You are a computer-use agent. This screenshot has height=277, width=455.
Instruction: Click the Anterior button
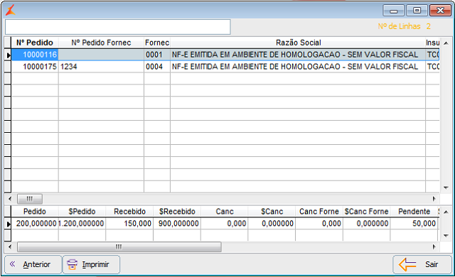coord(33,264)
